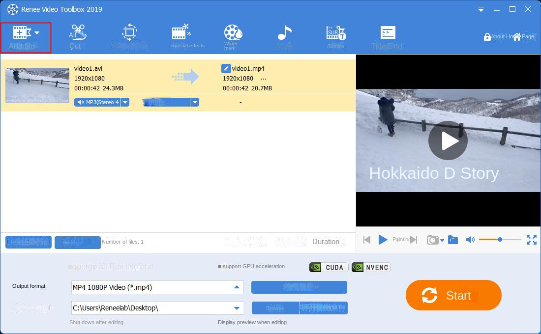Skip to previous frame in preview controls
The width and height of the screenshot is (541, 334).
pos(367,240)
